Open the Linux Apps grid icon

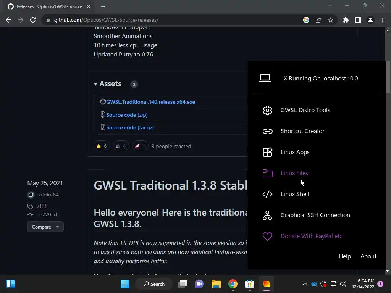(x=267, y=152)
